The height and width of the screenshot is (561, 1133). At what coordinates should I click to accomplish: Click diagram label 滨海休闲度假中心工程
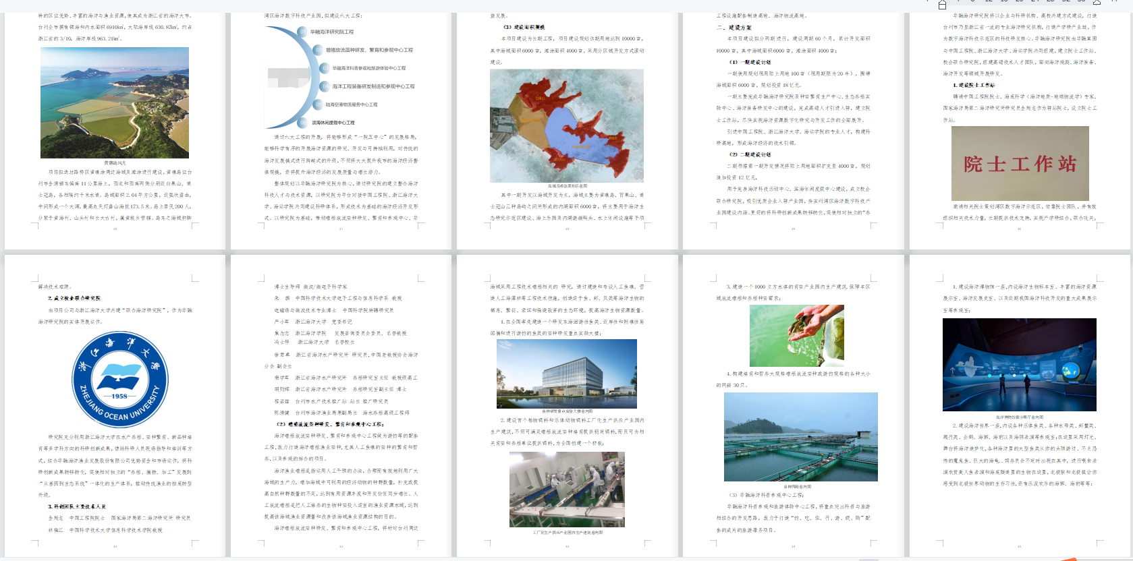333,123
